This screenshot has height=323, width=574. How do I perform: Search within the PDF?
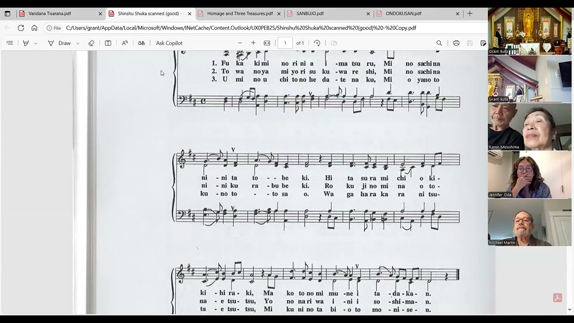pyautogui.click(x=439, y=43)
